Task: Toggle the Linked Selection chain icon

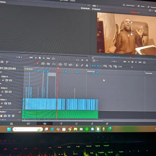Action: pos(82,65)
